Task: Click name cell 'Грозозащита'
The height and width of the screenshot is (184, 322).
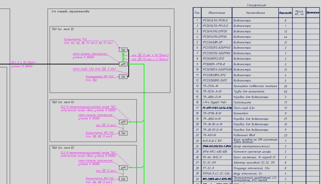Action: tap(255, 102)
